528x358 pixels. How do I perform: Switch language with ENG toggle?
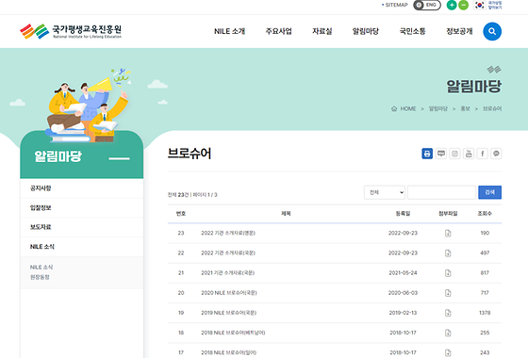tap(427, 5)
